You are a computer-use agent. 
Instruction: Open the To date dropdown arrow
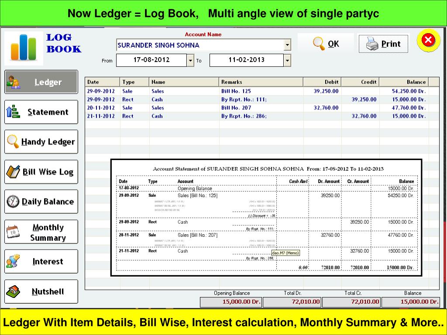287,60
